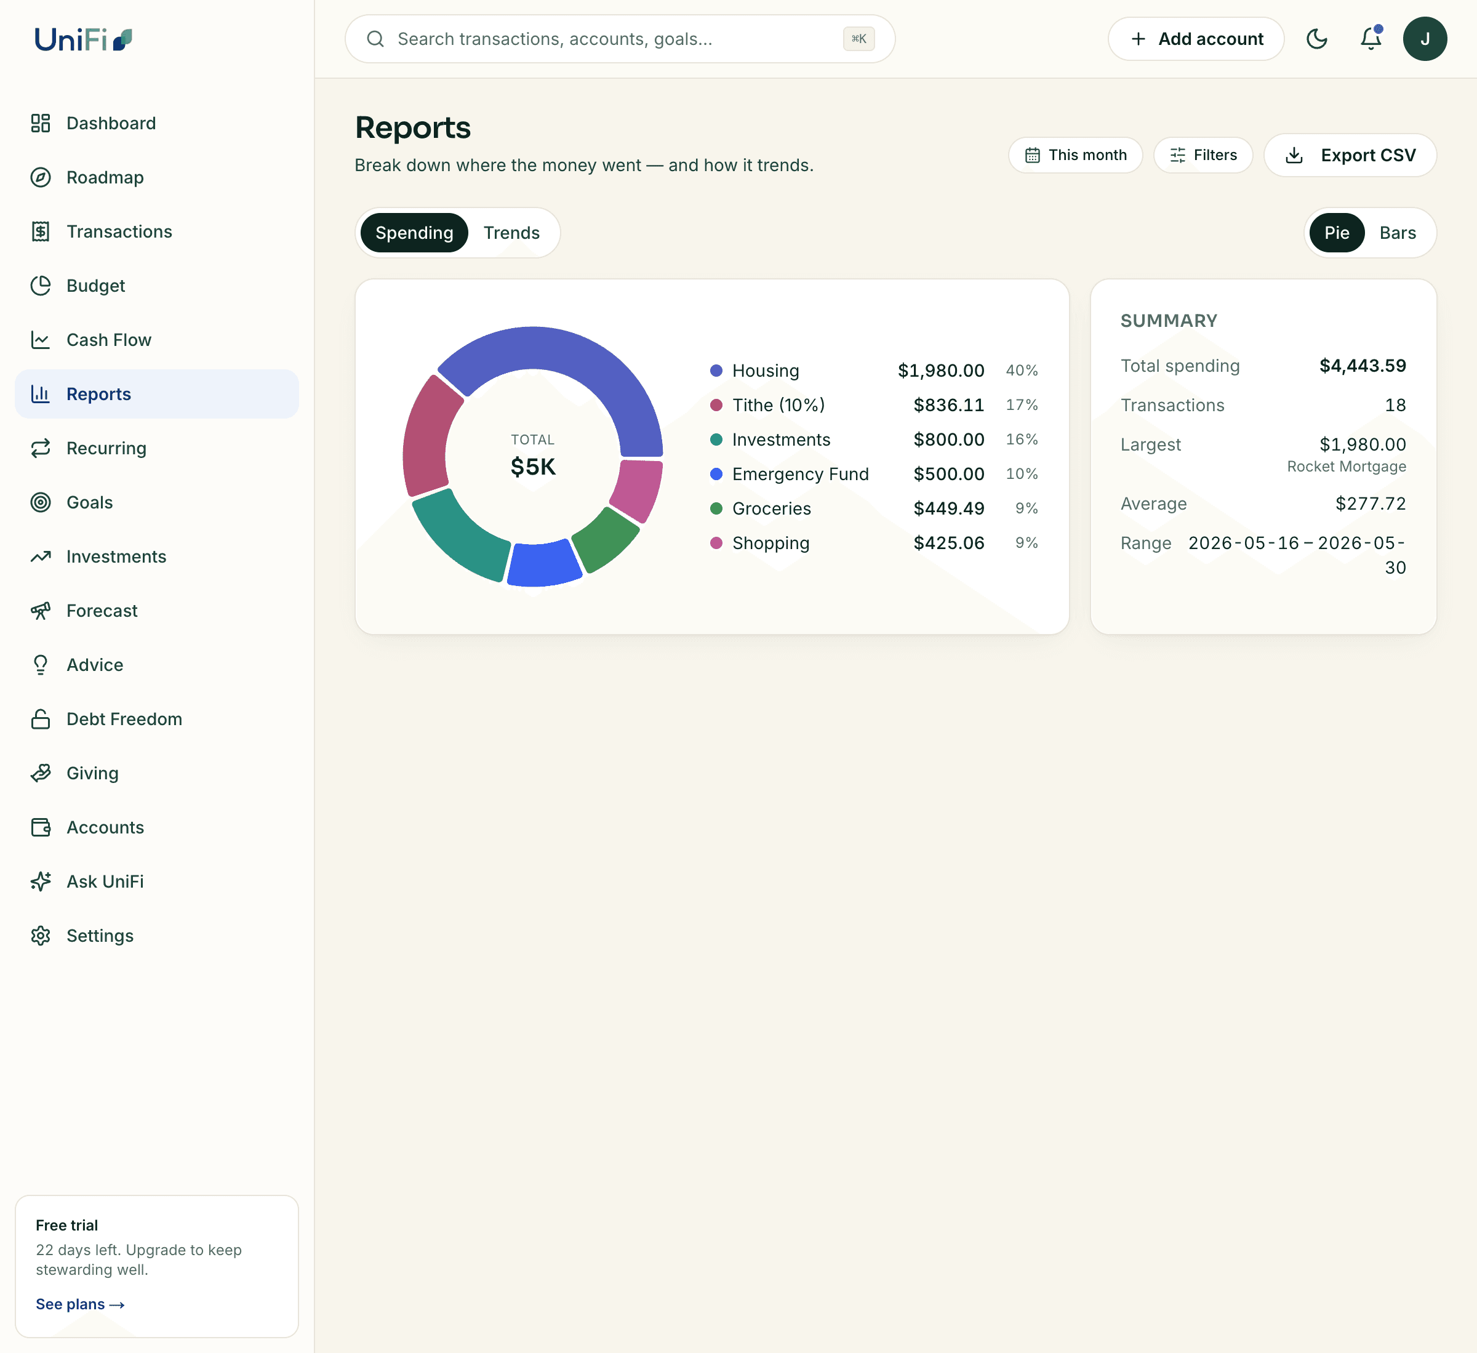Switch chart view to Pie
The image size is (1477, 1353).
(x=1336, y=233)
